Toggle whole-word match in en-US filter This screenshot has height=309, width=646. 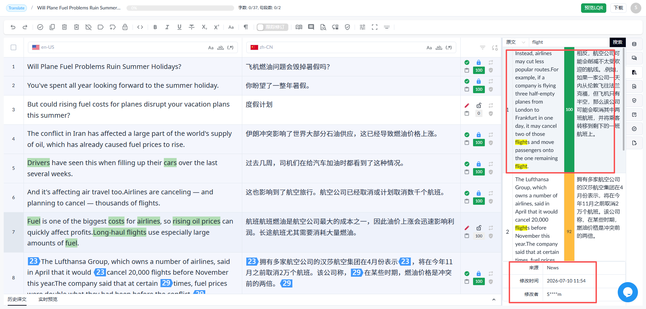[x=220, y=48]
